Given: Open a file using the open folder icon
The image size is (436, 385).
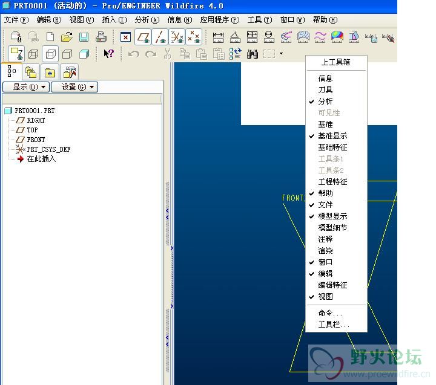Looking at the screenshot, I should (67, 37).
